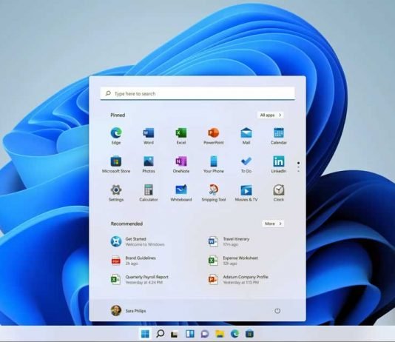This screenshot has width=395, height=342.
Task: Open the Calendar app
Action: [279, 136]
